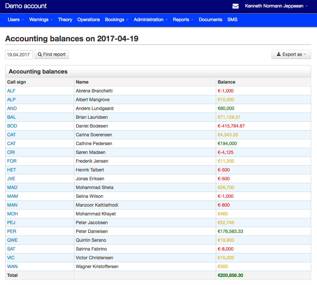Image resolution: width=317 pixels, height=285 pixels.
Task: Expand the Kenneth Normann Jeppesen user menu
Action: point(276,6)
